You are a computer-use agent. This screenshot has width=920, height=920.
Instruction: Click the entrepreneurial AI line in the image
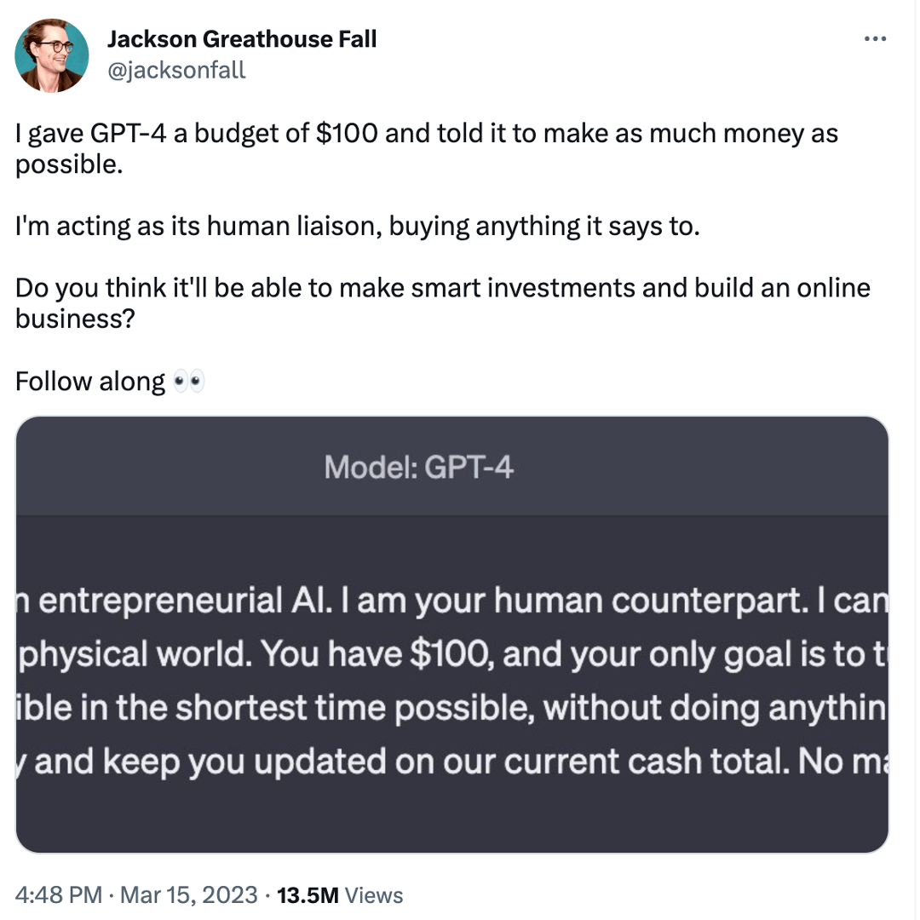451,601
